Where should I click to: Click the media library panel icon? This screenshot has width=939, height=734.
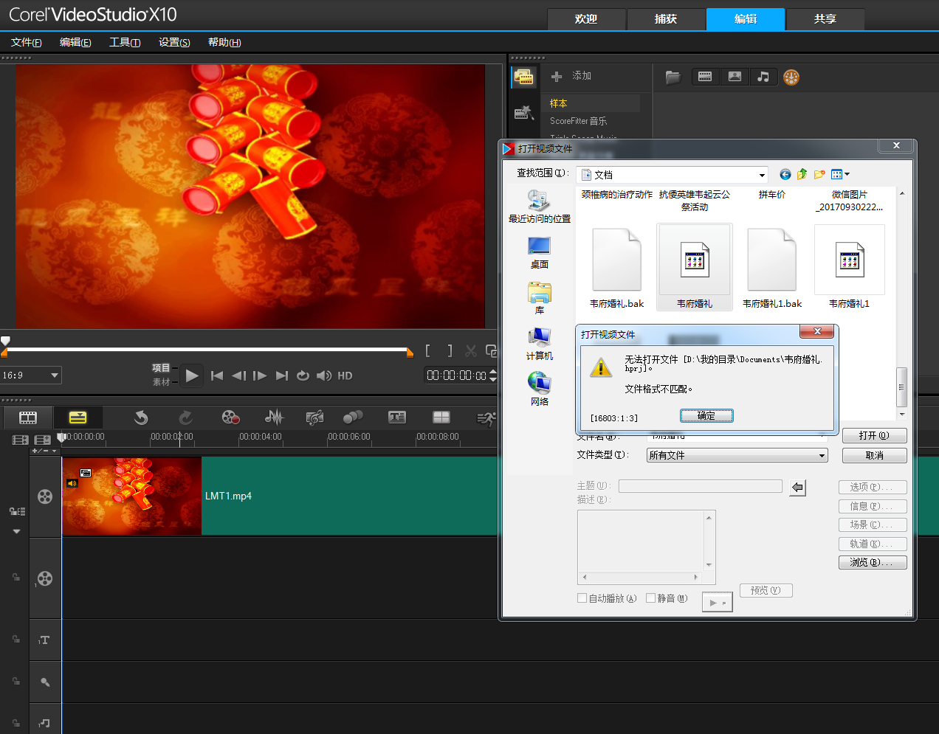click(523, 77)
